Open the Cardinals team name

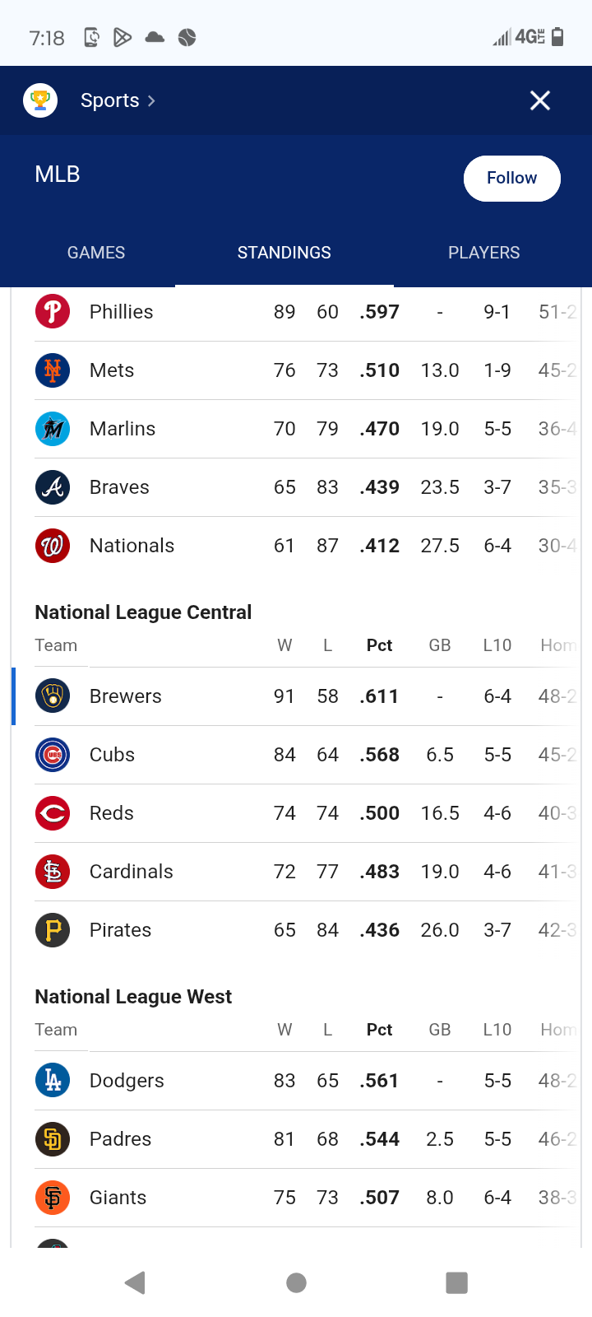132,872
